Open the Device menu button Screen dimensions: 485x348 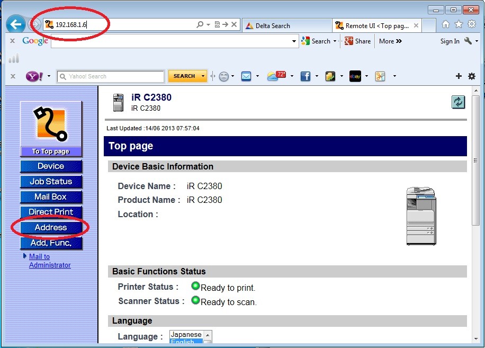point(51,166)
